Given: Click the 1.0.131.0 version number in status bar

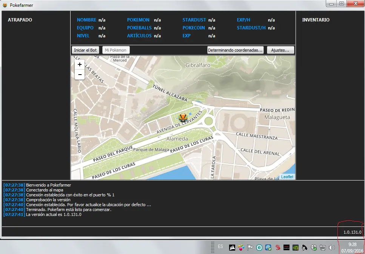Looking at the screenshot, I should (x=353, y=232).
